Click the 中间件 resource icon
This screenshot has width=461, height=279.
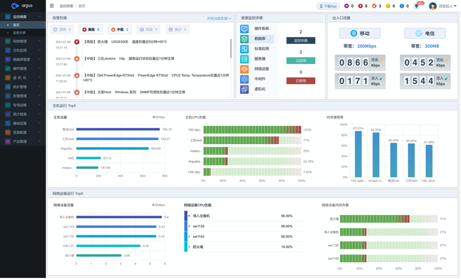click(x=244, y=79)
